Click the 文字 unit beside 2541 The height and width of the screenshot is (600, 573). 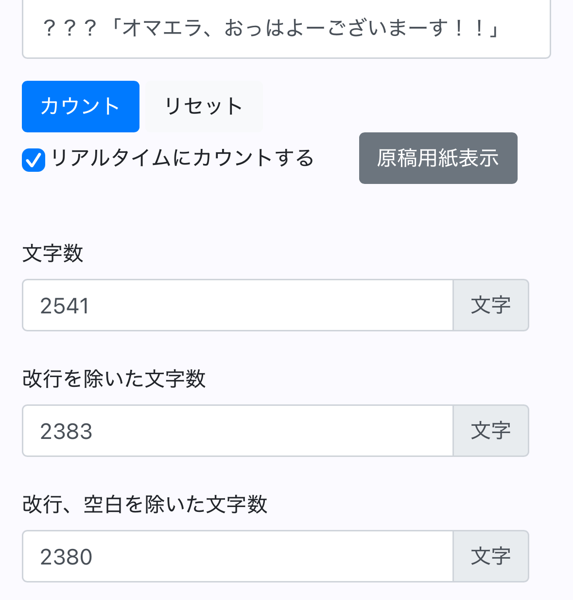click(x=490, y=306)
